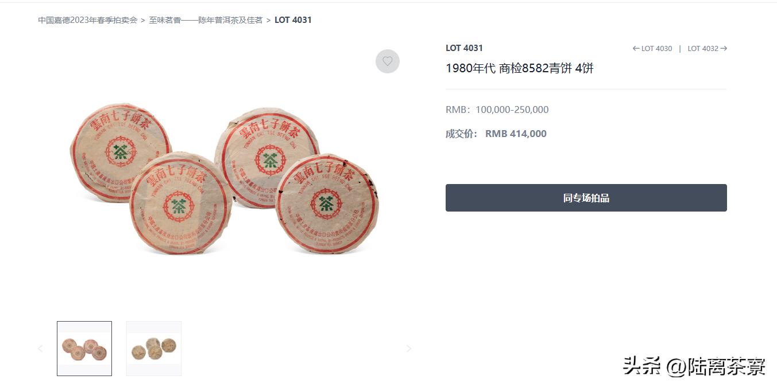This screenshot has height=387, width=777.
Task: Click the LOT 4031 breadcrumb item
Action: click(x=293, y=20)
